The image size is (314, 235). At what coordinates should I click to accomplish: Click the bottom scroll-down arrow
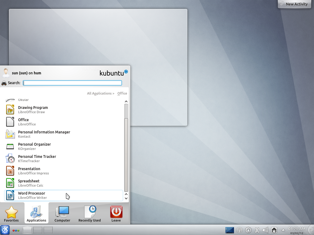coord(126,198)
